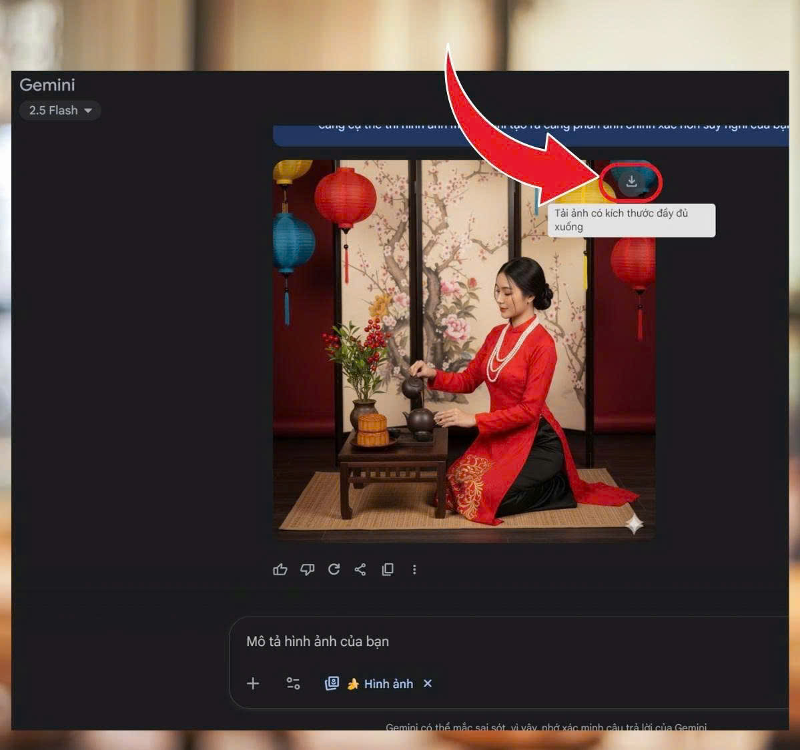
Task: Open the three-dot more options menu
Action: point(414,569)
